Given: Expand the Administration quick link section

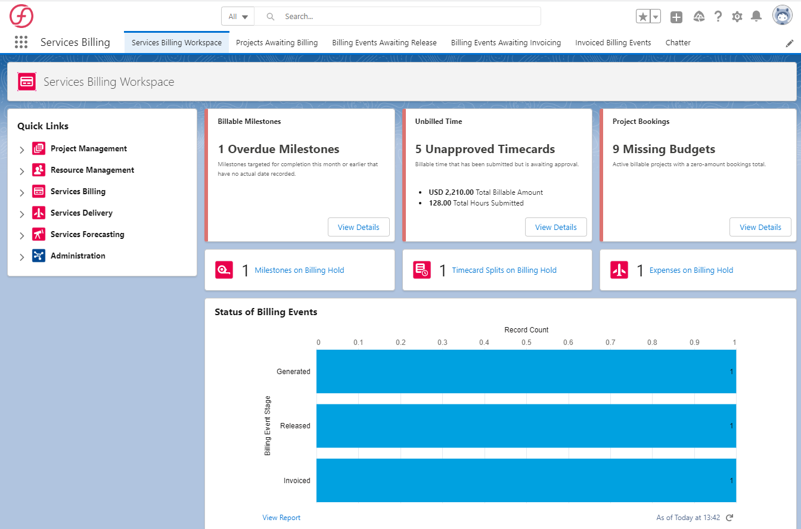Looking at the screenshot, I should pos(22,257).
